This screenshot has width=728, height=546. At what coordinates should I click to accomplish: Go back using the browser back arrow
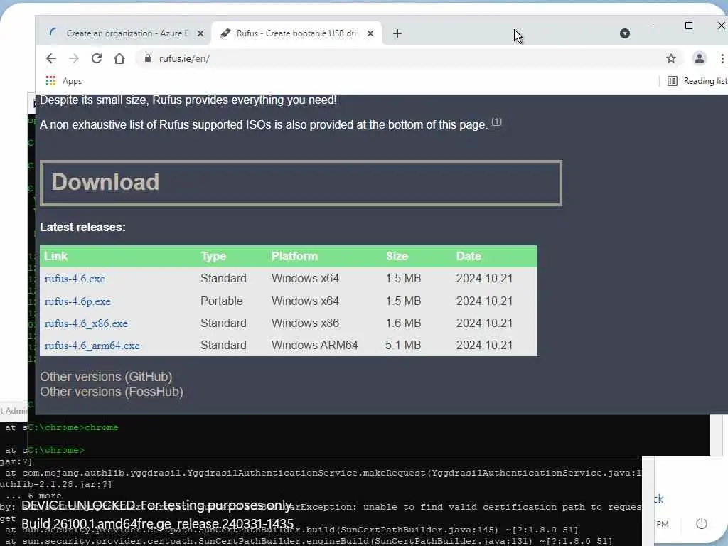[51, 58]
